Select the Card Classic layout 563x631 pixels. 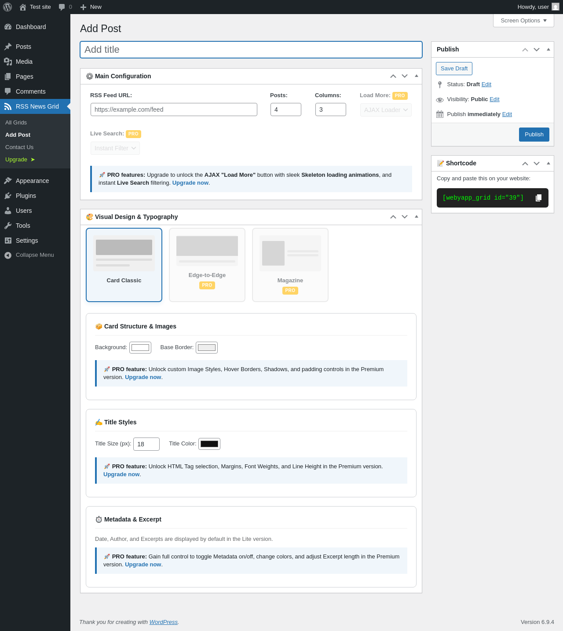click(x=124, y=265)
